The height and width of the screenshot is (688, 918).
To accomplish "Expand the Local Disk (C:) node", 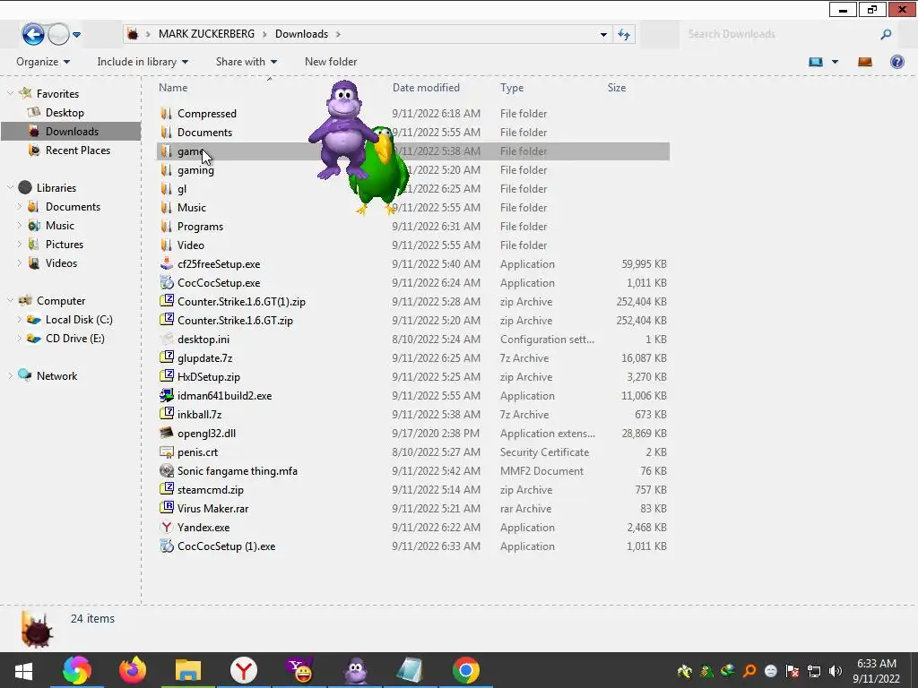I will (x=20, y=320).
